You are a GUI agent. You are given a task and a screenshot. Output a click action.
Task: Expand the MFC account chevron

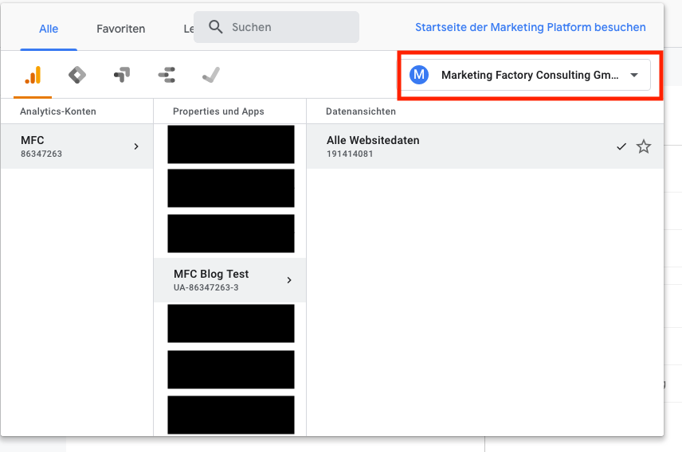[136, 146]
